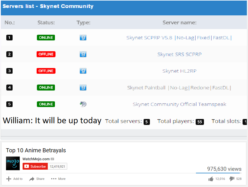Expand the More options menu
248x187 pixels.
pos(58,179)
